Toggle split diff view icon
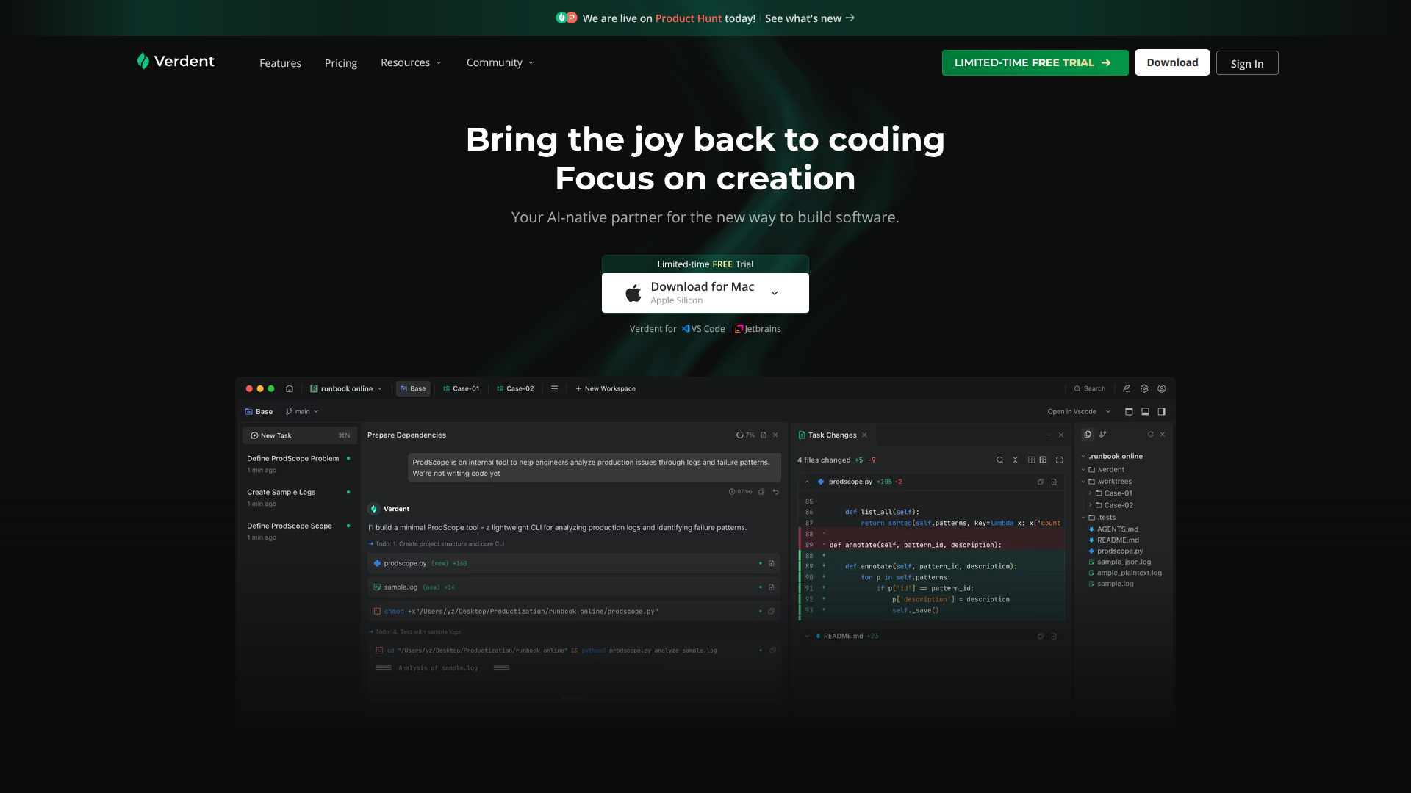The image size is (1411, 793). coord(1031,460)
